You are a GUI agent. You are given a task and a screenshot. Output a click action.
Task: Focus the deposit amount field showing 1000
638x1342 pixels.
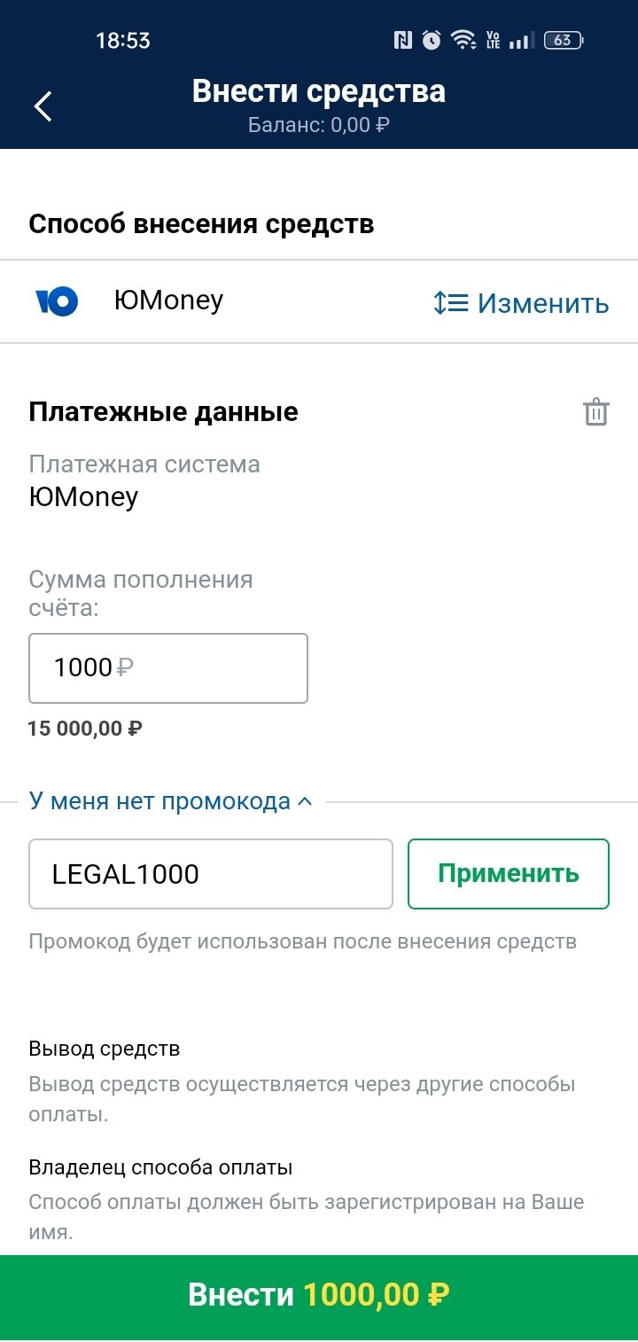click(x=168, y=668)
